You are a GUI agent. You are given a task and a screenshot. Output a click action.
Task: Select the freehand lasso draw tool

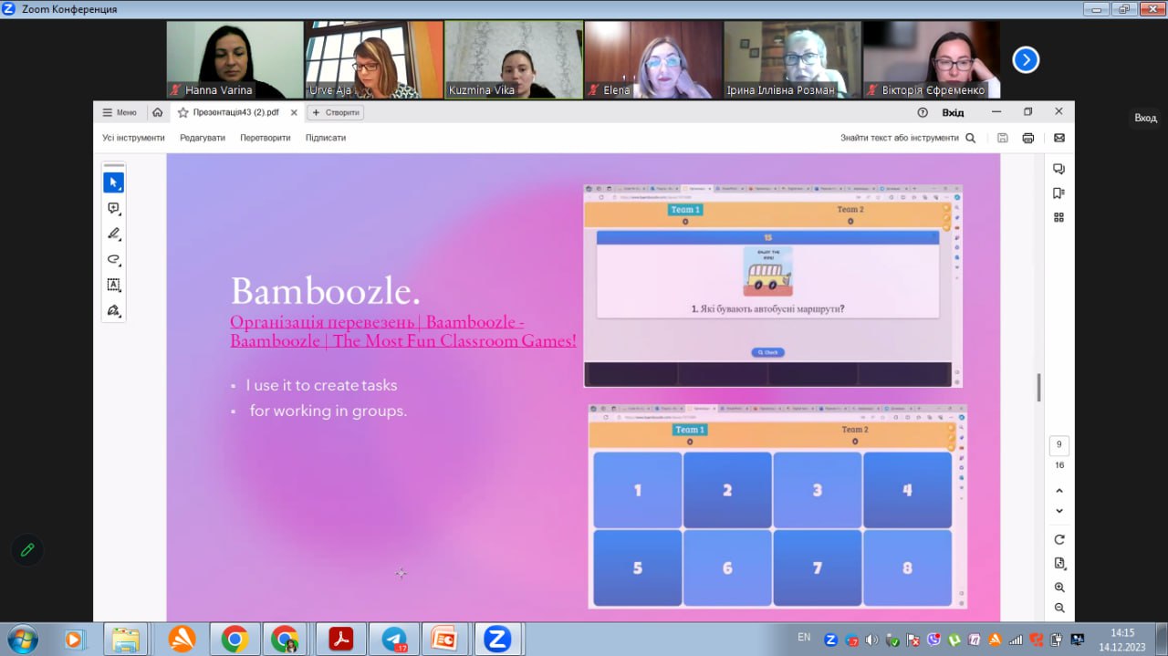tap(113, 259)
